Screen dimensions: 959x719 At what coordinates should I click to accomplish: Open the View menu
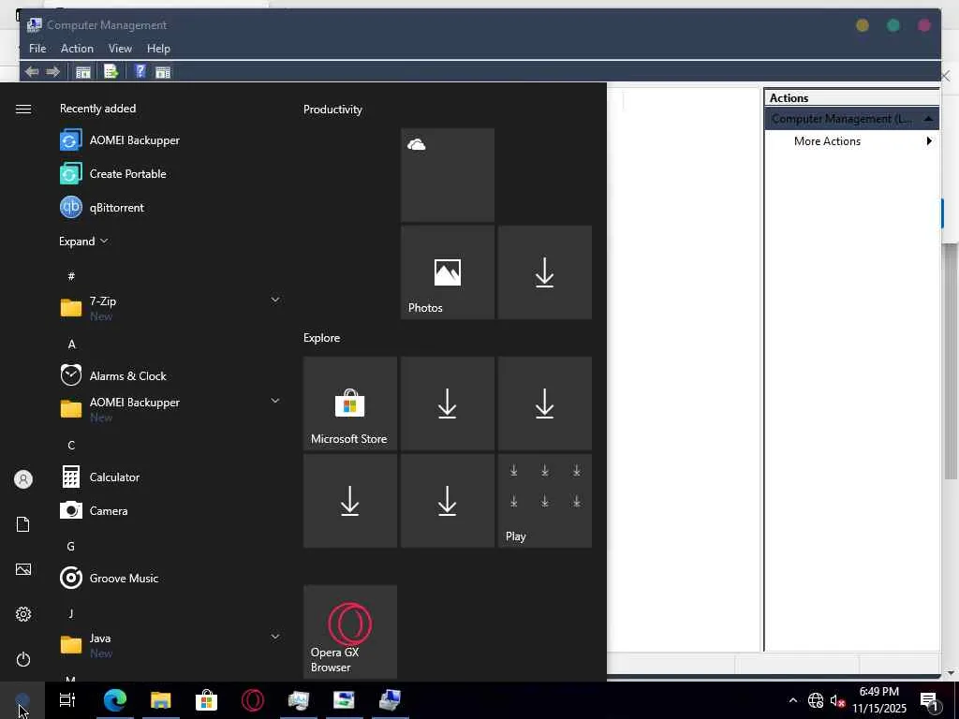[120, 49]
